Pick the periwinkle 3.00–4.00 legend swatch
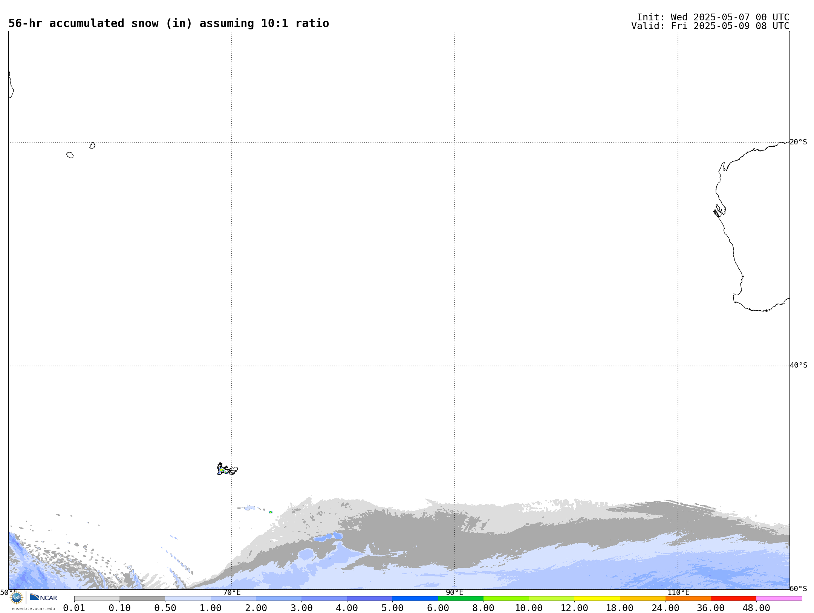 coord(324,599)
